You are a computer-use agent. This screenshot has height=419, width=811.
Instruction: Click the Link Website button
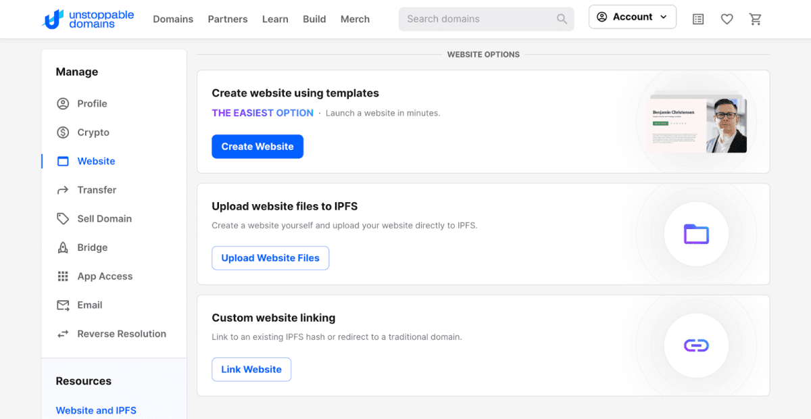pos(251,370)
